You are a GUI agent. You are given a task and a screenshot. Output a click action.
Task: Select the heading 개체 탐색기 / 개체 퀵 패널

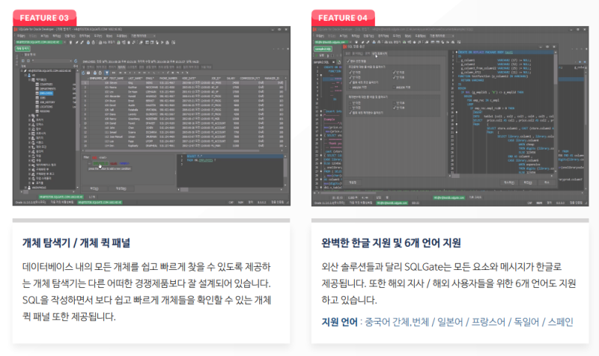(76, 242)
